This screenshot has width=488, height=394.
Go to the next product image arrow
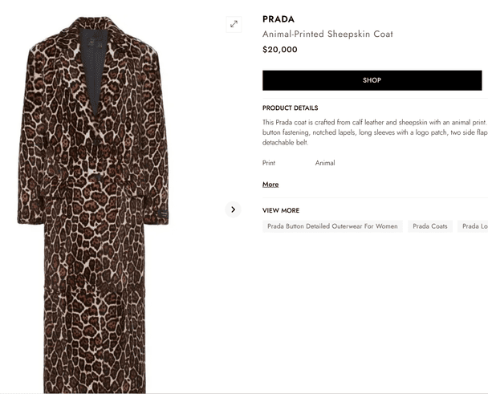coord(233,209)
